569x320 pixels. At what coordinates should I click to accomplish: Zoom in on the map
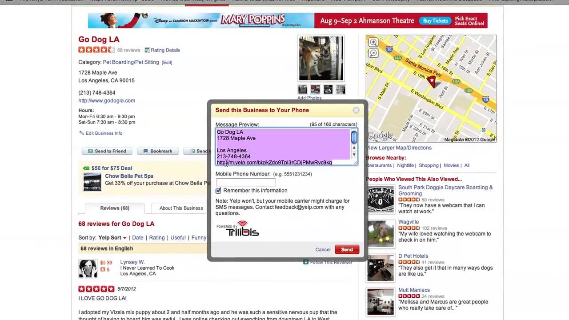click(x=373, y=42)
